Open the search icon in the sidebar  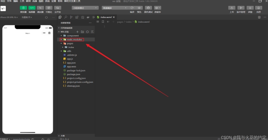(x=65, y=17)
